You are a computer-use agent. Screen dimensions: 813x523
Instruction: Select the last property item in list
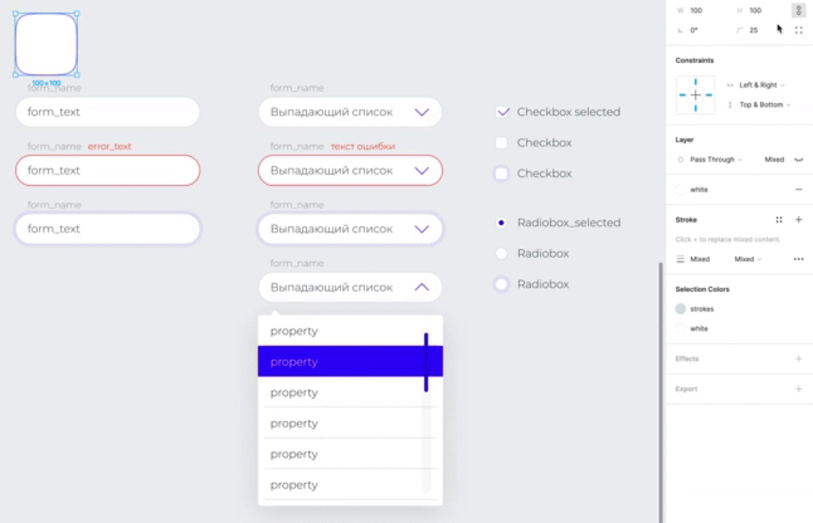(350, 485)
